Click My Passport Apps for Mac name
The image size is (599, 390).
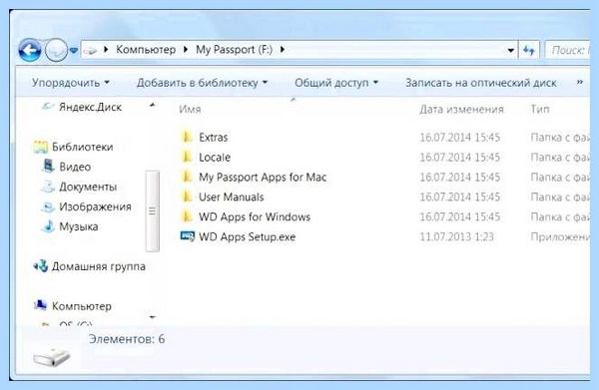point(263,177)
